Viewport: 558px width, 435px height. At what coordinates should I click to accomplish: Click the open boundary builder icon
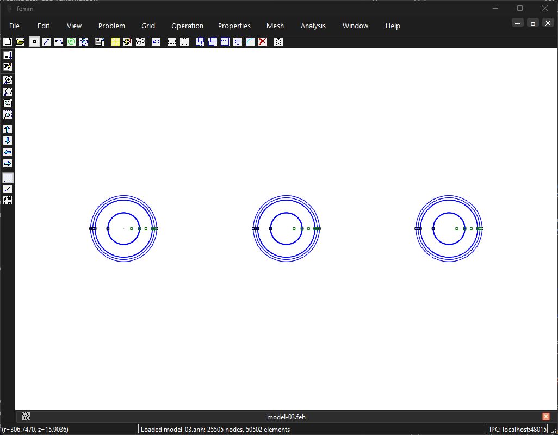coord(278,42)
